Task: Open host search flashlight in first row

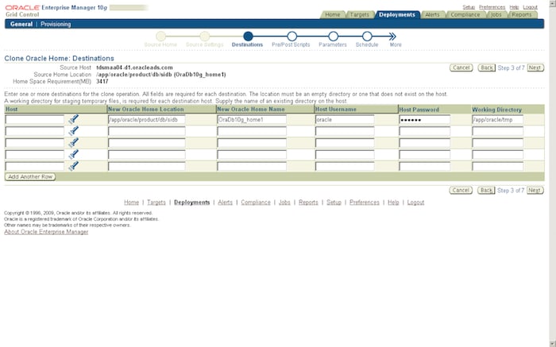Action: [x=73, y=119]
